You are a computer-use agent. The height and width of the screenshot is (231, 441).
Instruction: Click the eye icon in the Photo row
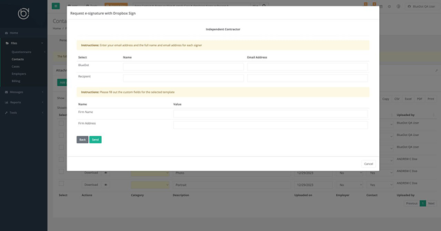(x=106, y=173)
